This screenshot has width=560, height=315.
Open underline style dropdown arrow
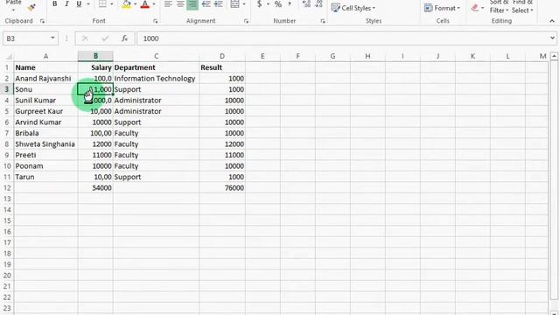pyautogui.click(x=87, y=4)
